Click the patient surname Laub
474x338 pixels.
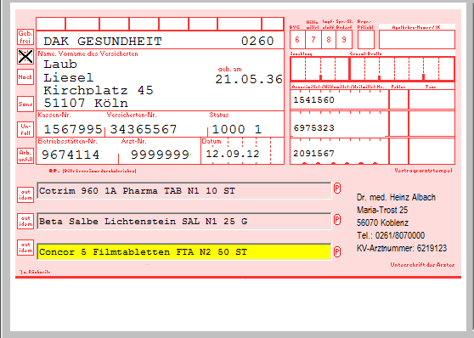[60, 64]
